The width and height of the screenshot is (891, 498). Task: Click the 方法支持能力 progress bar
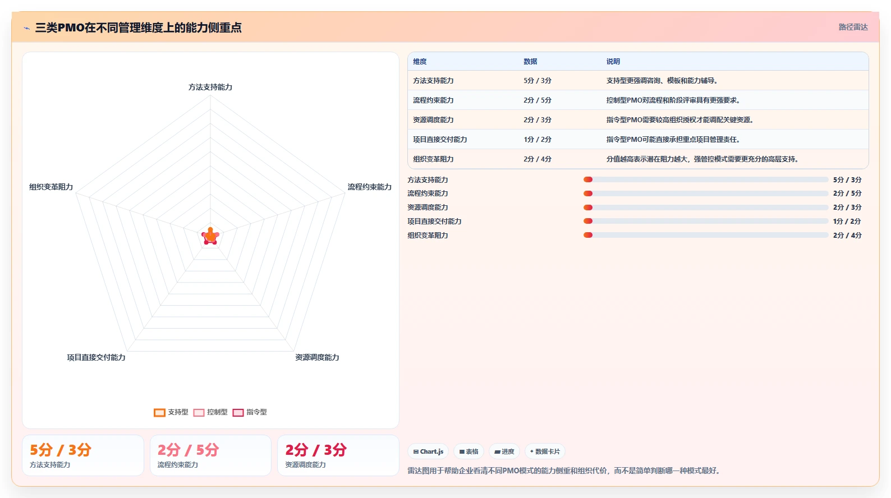706,179
